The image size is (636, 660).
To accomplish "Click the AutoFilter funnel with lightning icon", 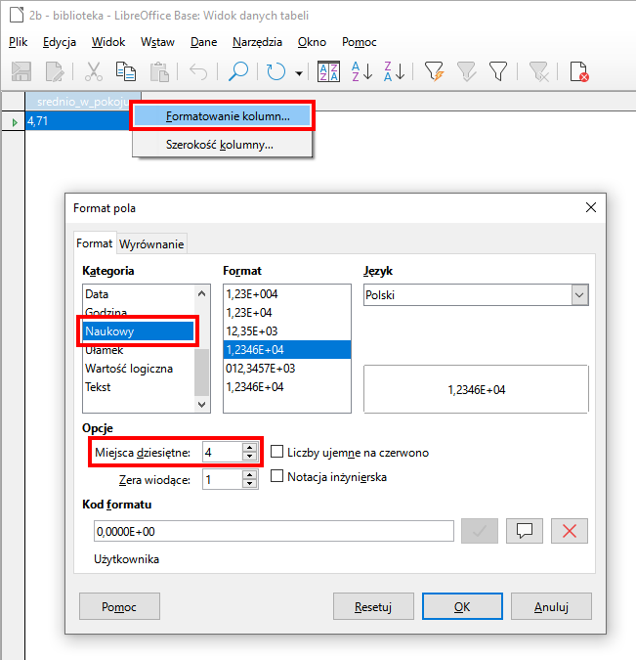I will coord(434,71).
